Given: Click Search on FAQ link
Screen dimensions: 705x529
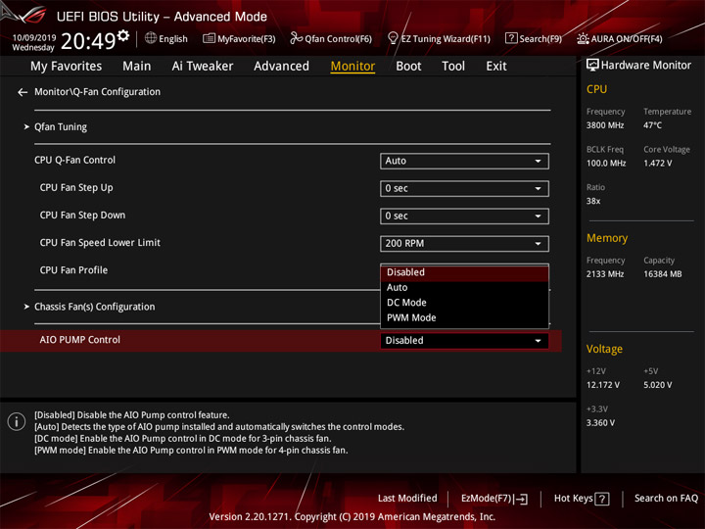Looking at the screenshot, I should coord(666,499).
